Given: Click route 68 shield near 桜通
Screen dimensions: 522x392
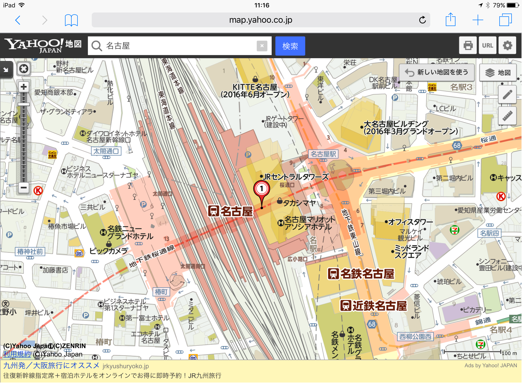Looking at the screenshot, I should pyautogui.click(x=457, y=146).
